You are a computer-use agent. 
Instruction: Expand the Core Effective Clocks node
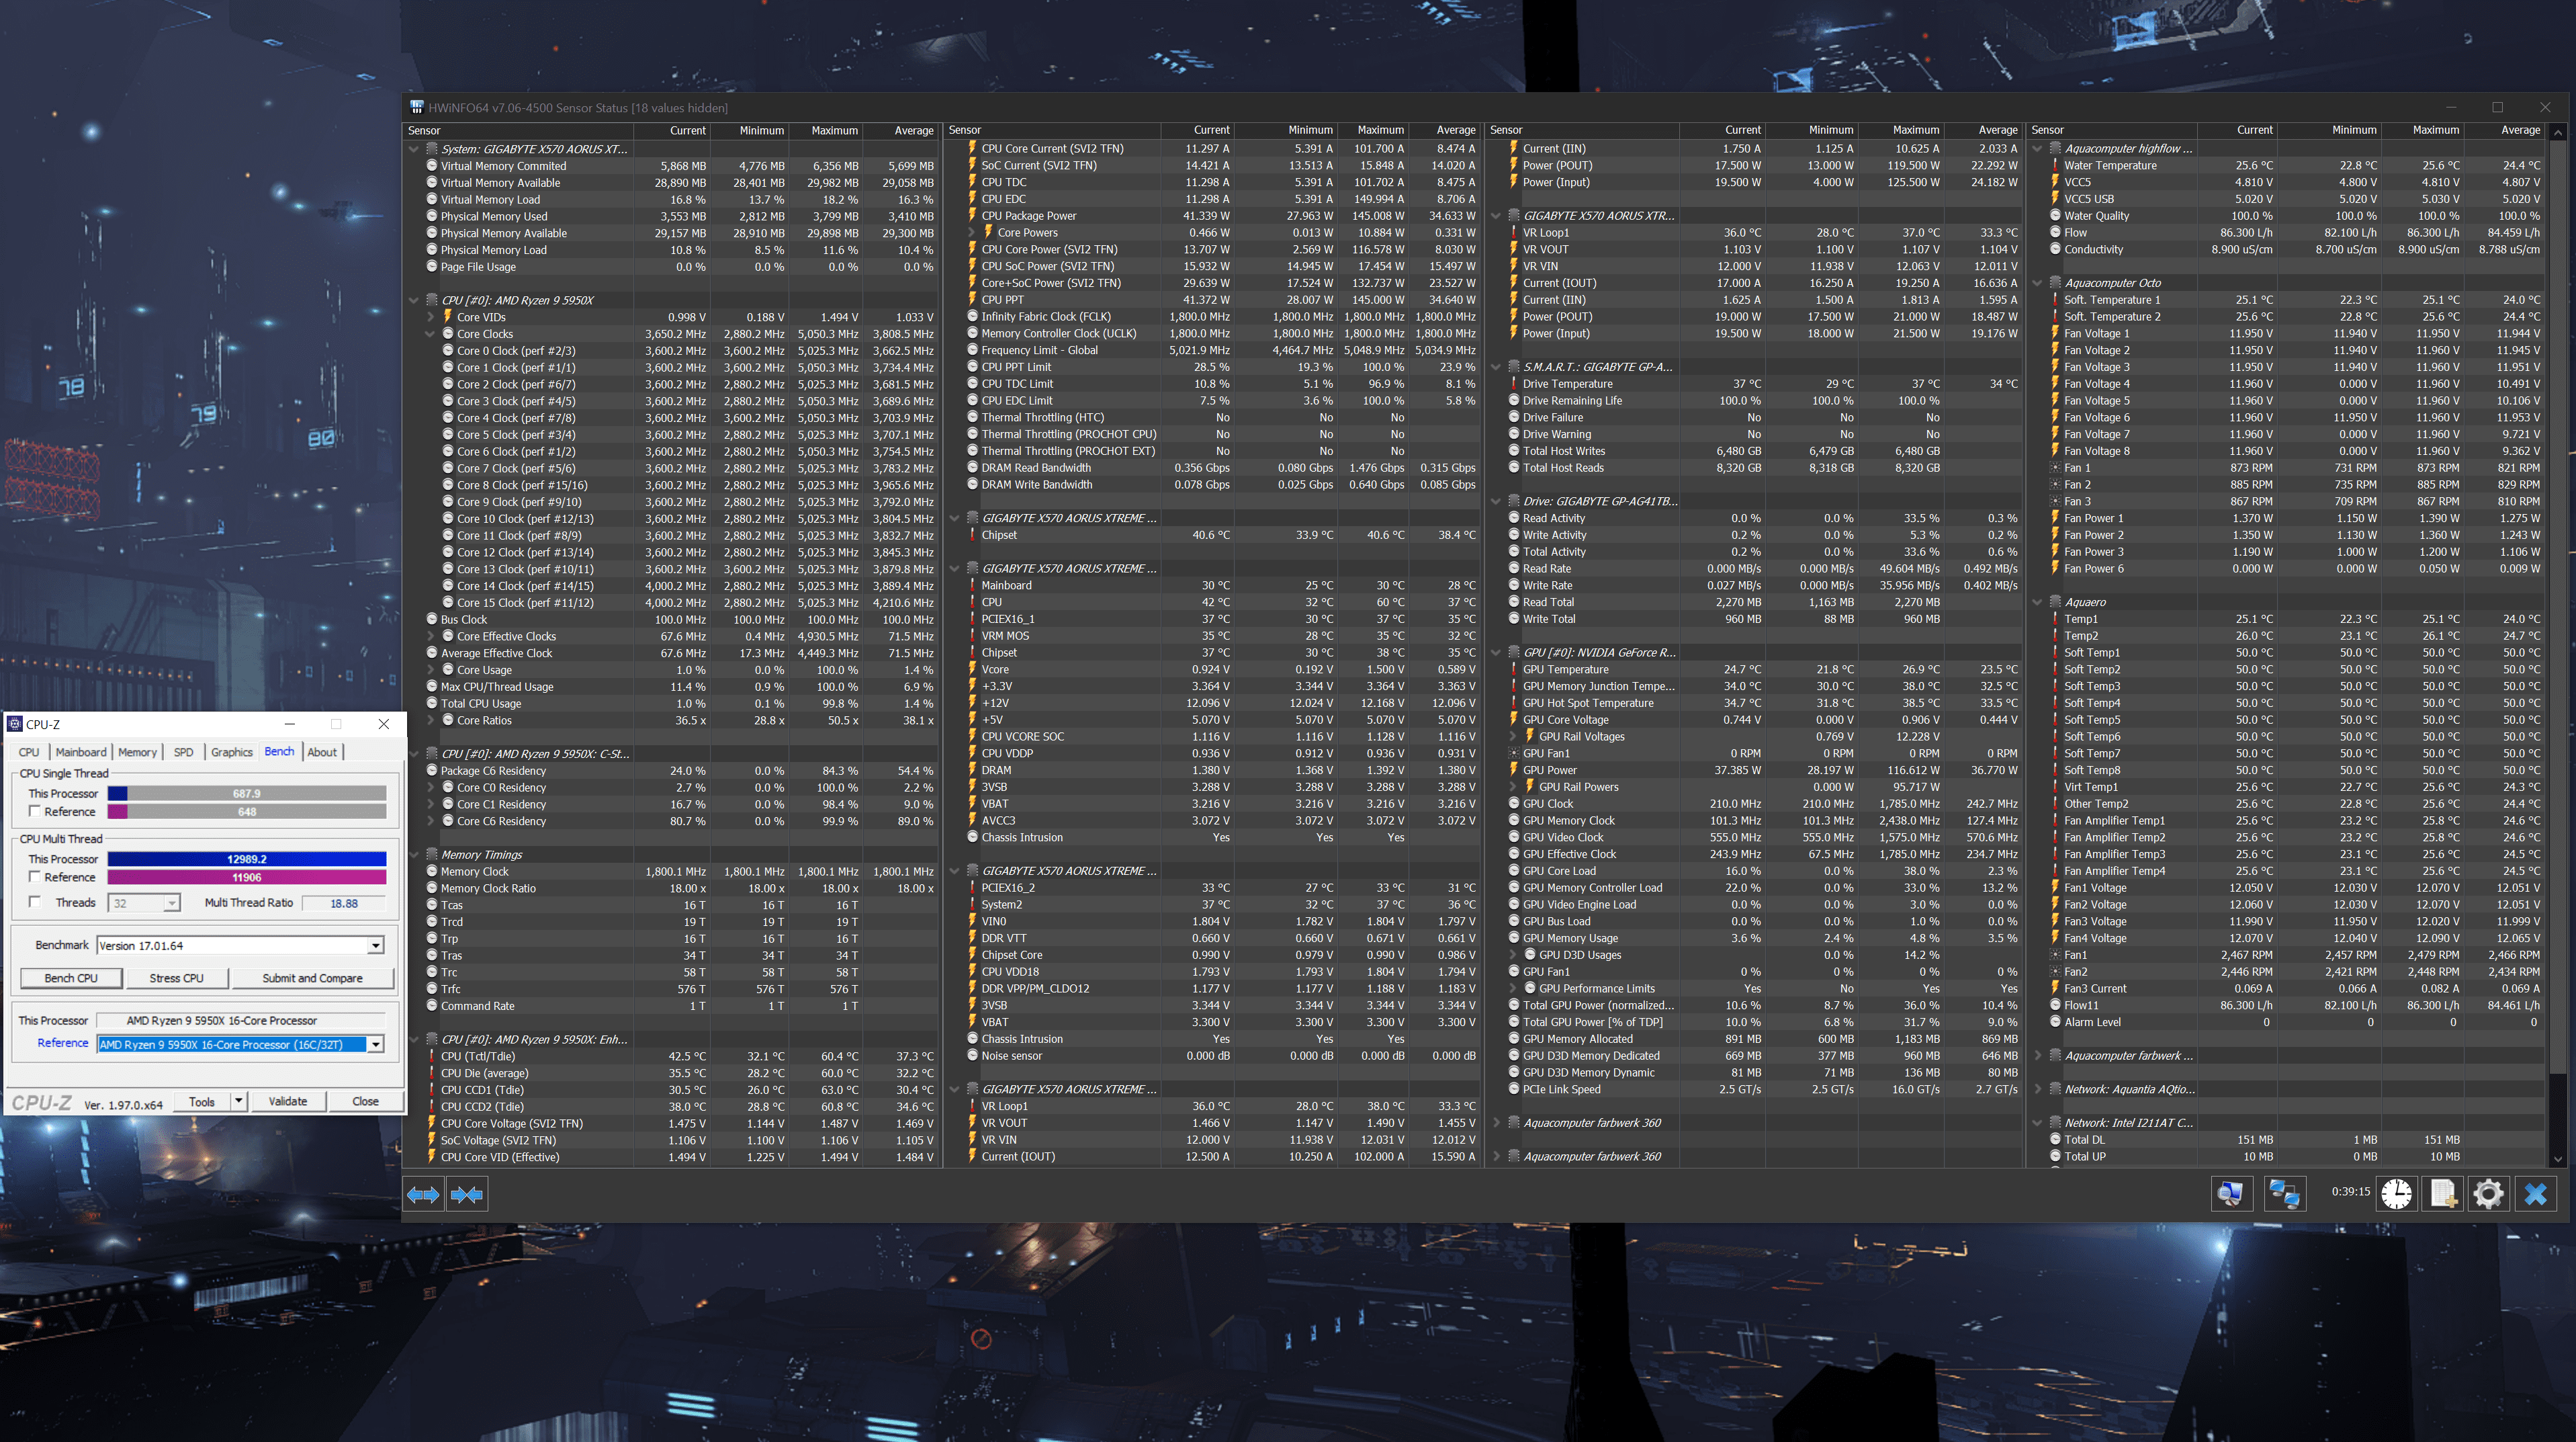coord(432,636)
